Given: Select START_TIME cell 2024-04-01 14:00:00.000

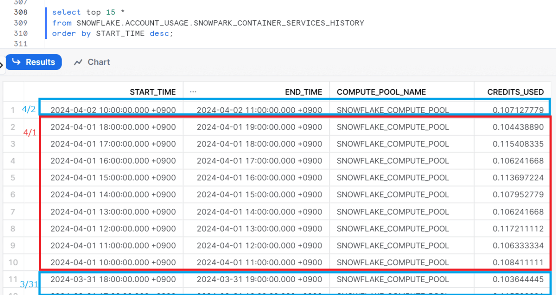Looking at the screenshot, I should click(113, 194).
